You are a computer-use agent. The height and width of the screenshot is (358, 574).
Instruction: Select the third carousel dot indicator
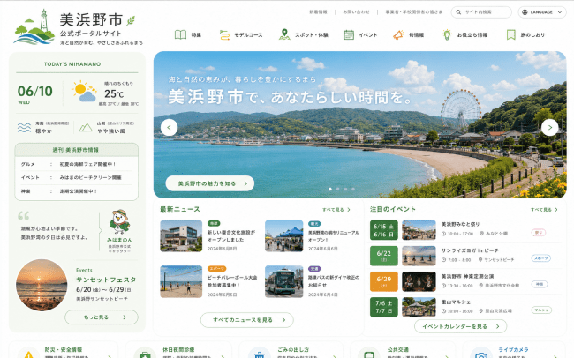[x=345, y=189]
